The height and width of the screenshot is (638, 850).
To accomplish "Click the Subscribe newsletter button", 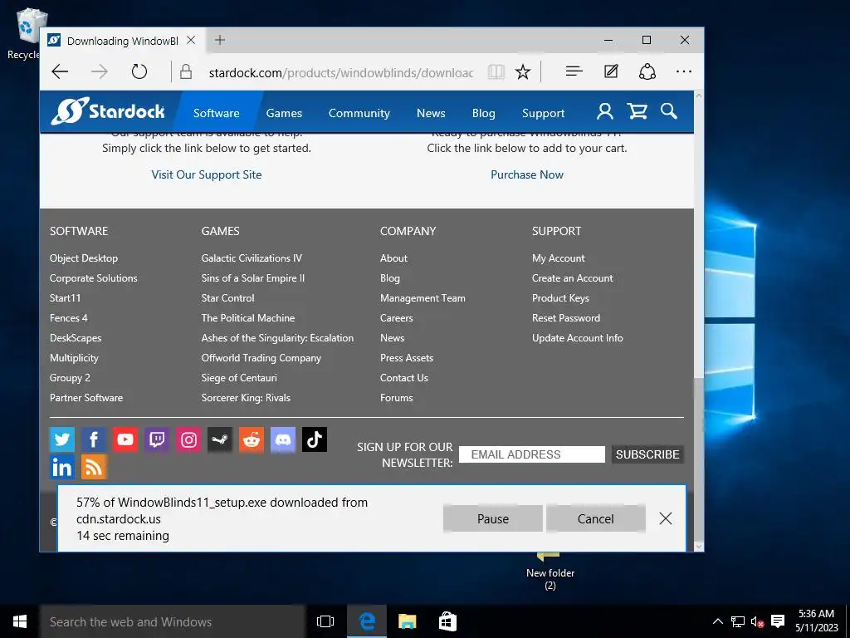I will pyautogui.click(x=647, y=454).
